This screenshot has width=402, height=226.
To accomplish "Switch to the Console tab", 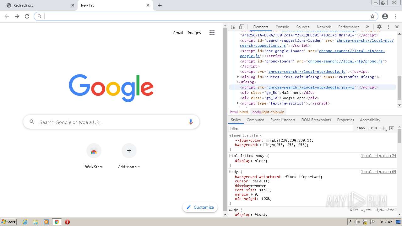I will click(x=282, y=27).
